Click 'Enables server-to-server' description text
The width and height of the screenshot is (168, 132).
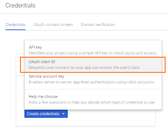pos(92,82)
